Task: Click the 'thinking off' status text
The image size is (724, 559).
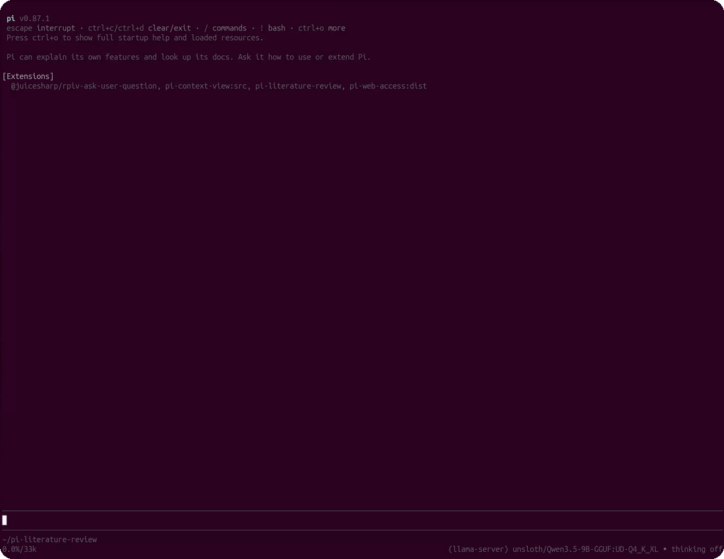Action: point(697,549)
